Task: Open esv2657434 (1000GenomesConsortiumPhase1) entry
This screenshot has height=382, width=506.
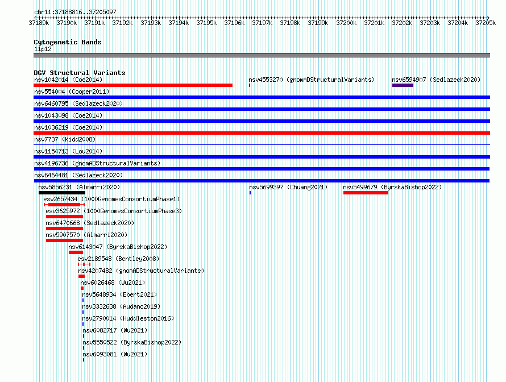Action: pyautogui.click(x=111, y=199)
